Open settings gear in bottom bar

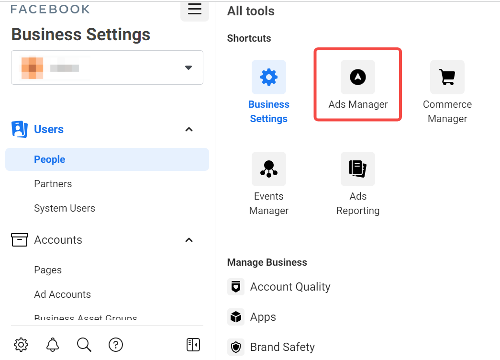pos(21,345)
